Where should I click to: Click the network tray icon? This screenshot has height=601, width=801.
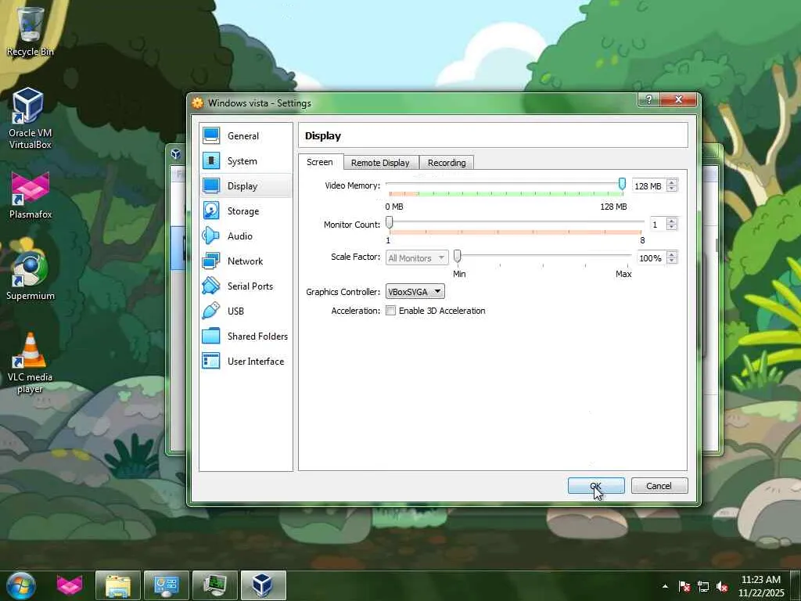(703, 586)
